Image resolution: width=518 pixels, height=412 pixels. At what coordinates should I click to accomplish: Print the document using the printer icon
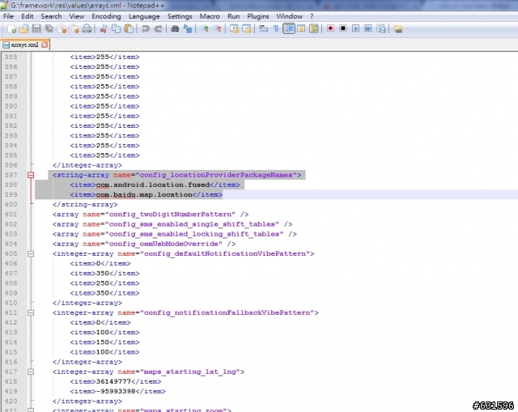(x=87, y=29)
